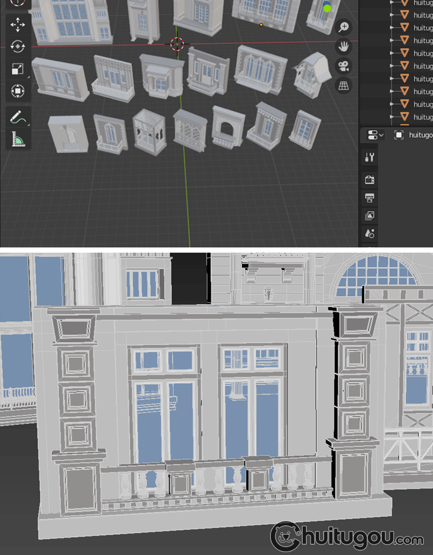Click the hand pan view icon
This screenshot has width=433, height=555.
344,46
